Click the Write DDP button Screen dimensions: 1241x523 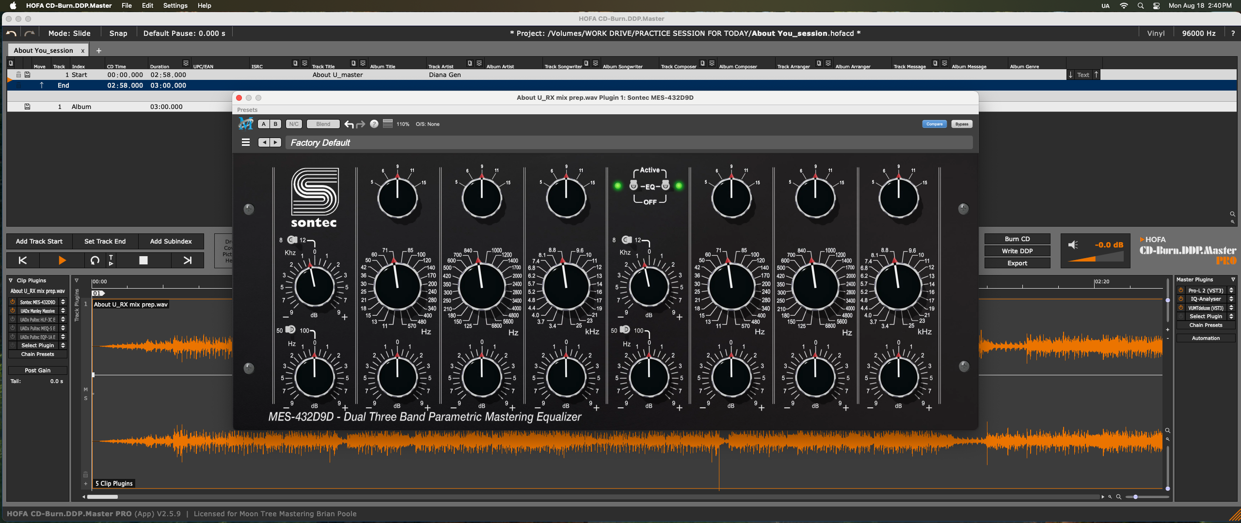1017,251
